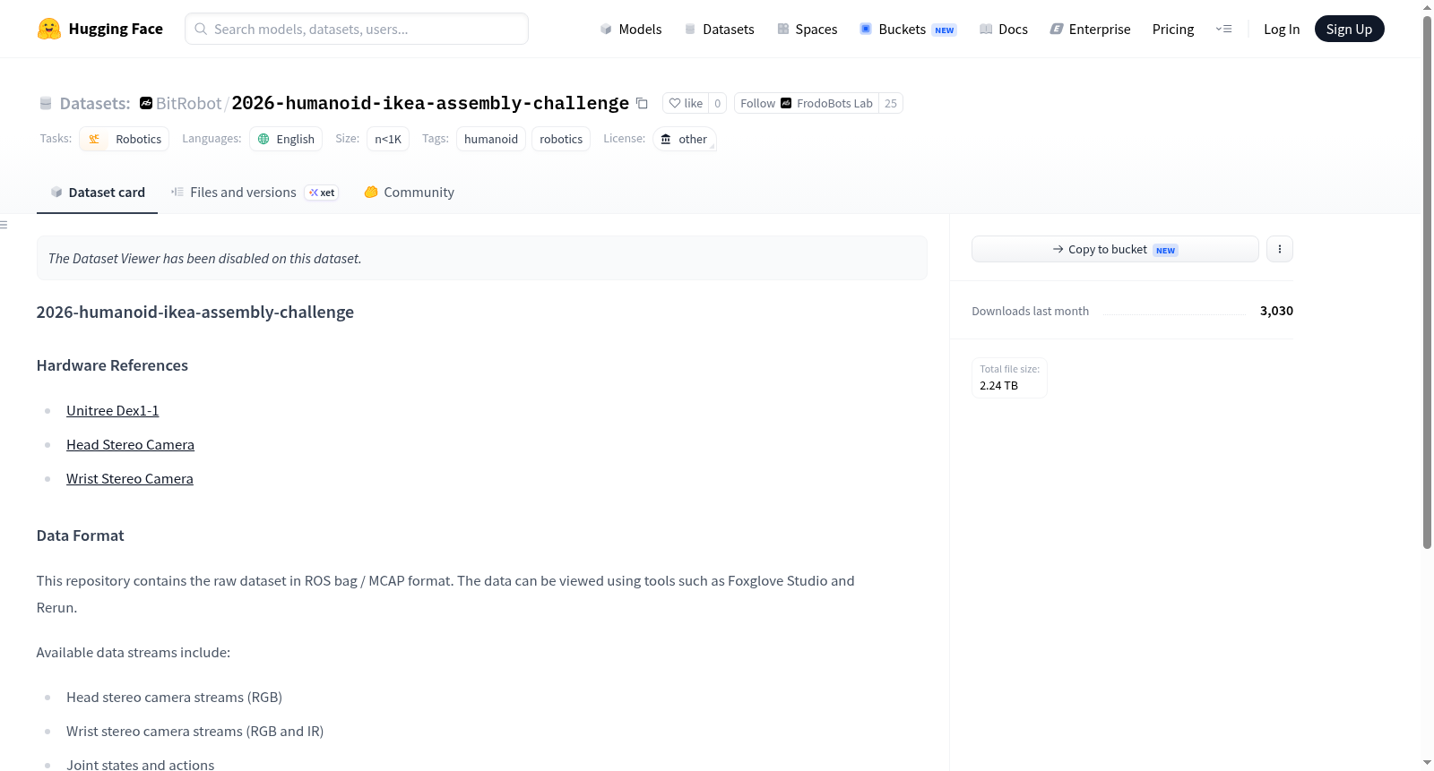The height and width of the screenshot is (771, 1434).
Task: Switch to Dataset card tab
Action: [x=97, y=193]
